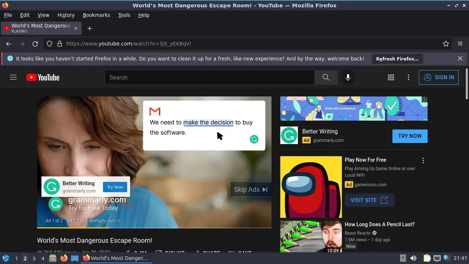Launch Firefox from taskbar launcher icon
Viewport: 469px width, 264px height.
[64, 258]
